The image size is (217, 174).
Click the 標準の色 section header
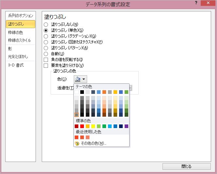83,121
